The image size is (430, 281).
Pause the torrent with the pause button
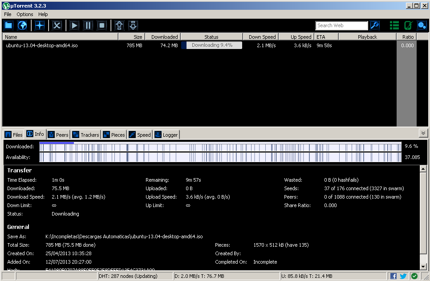pyautogui.click(x=88, y=25)
